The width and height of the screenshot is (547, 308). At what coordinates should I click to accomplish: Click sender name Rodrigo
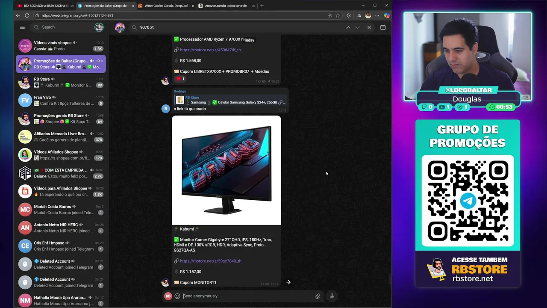tap(180, 91)
